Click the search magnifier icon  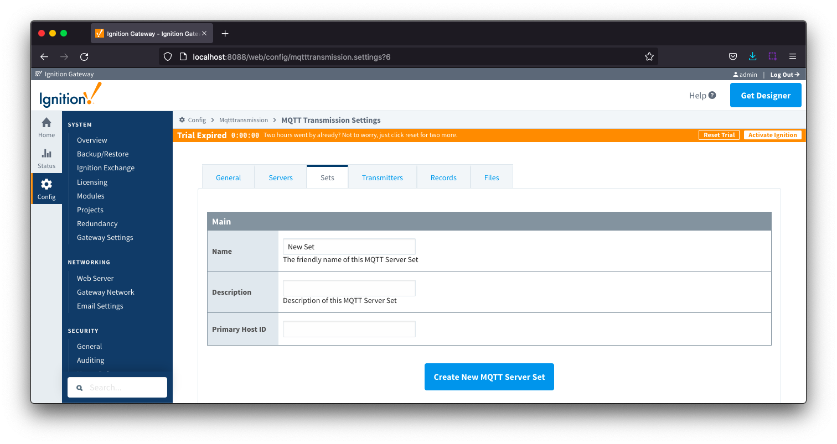click(x=80, y=388)
